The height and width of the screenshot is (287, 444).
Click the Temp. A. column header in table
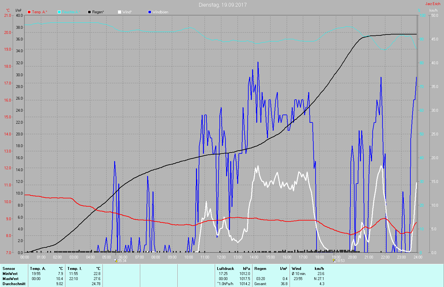(38, 269)
